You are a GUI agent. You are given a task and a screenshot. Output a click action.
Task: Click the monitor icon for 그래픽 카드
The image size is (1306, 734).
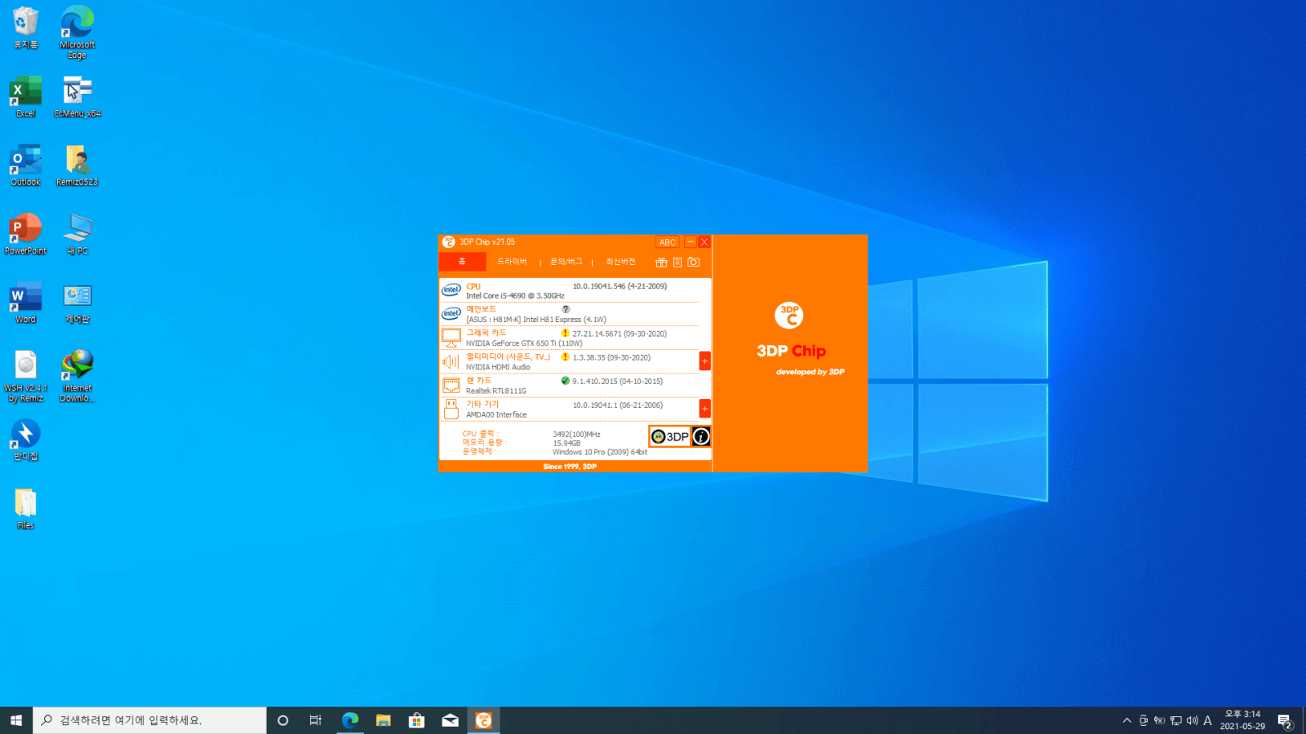[x=451, y=337]
